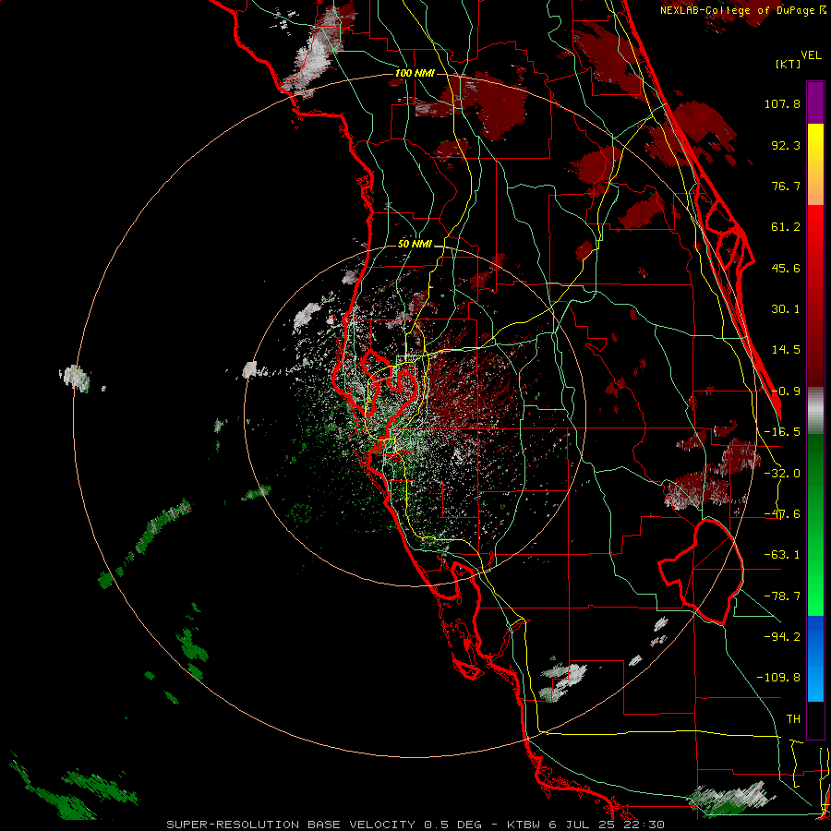Click the blue segment of velocity color bar
831x831 pixels.
point(815,658)
